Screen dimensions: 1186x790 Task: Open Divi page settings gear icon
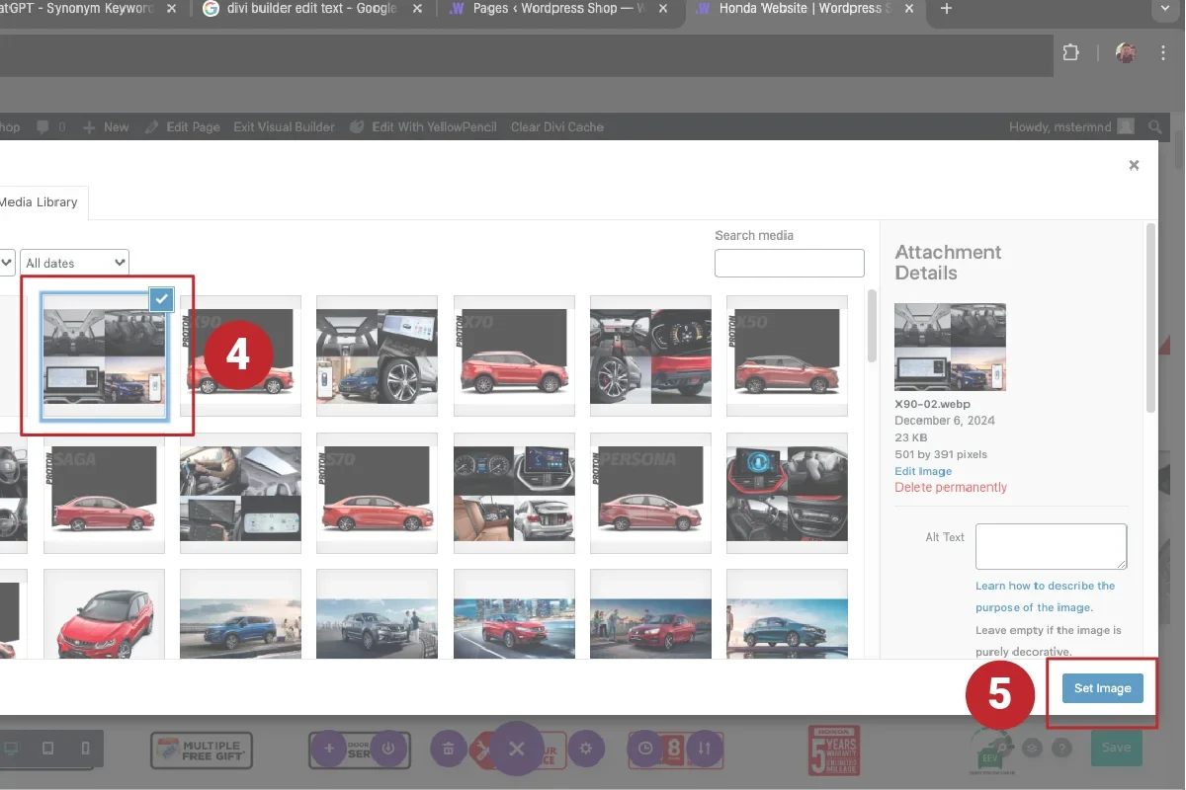586,749
